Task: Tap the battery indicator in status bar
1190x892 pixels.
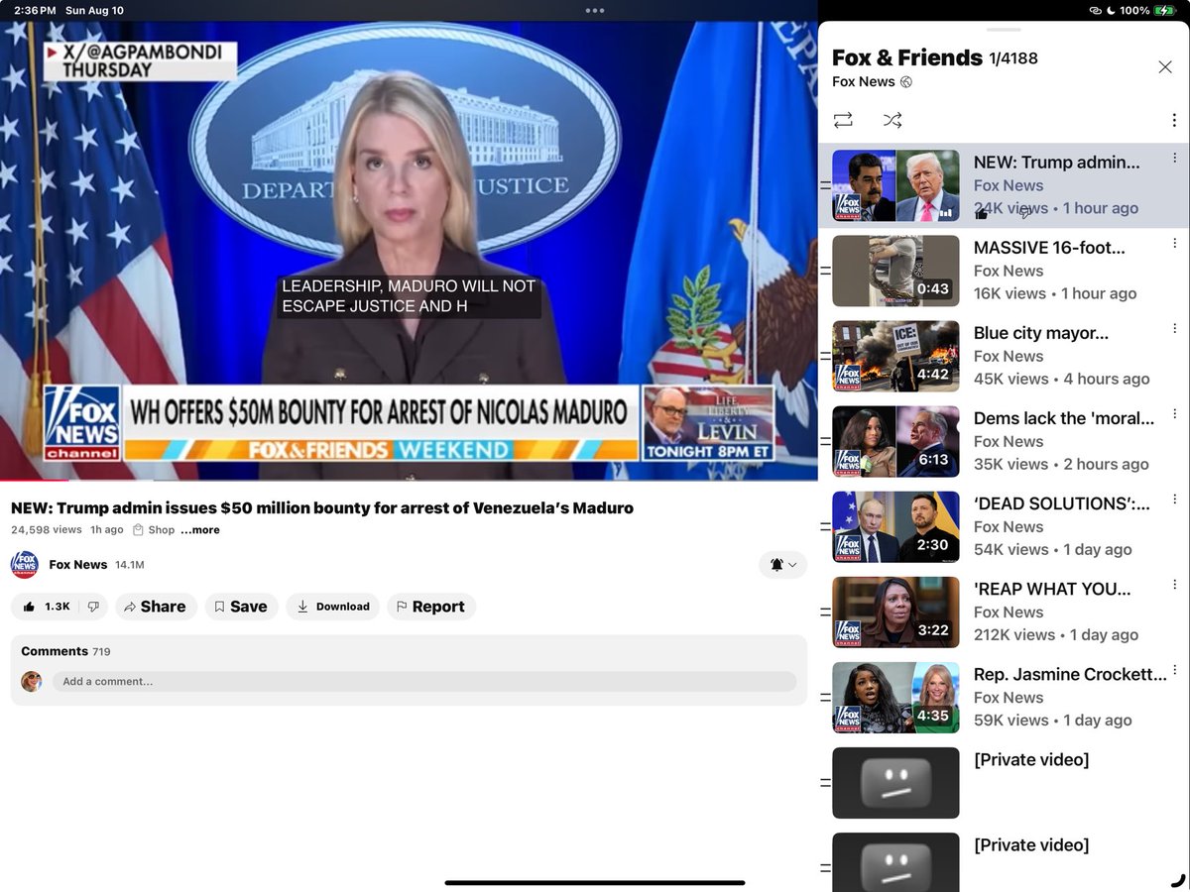Action: tap(1164, 10)
